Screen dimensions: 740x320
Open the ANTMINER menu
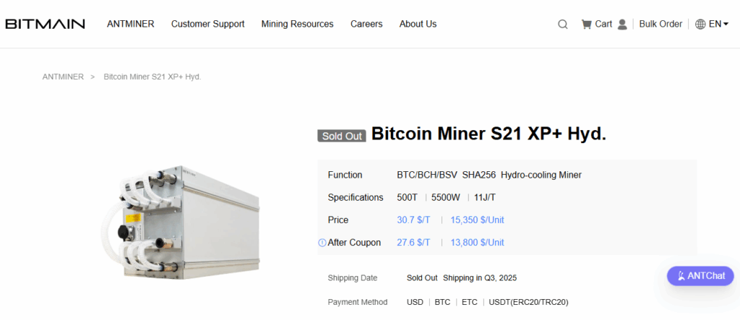point(130,24)
